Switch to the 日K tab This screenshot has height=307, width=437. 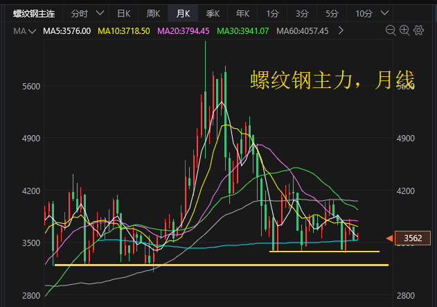click(x=123, y=13)
